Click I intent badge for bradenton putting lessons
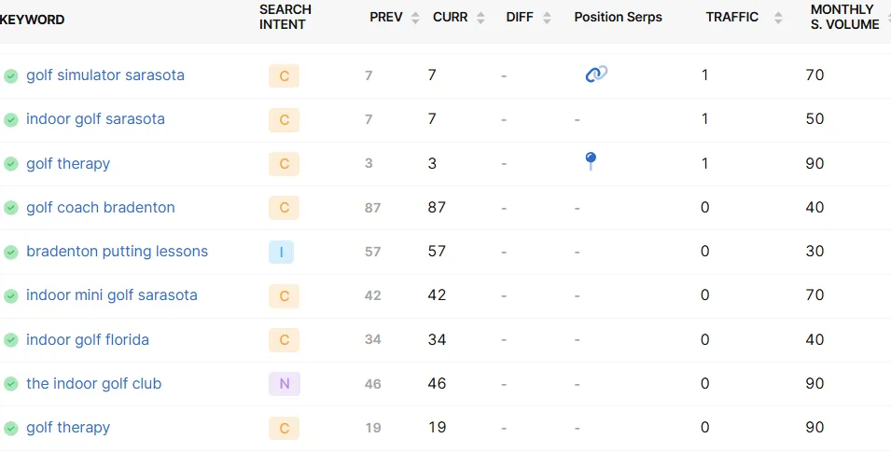891x452 pixels. point(281,253)
